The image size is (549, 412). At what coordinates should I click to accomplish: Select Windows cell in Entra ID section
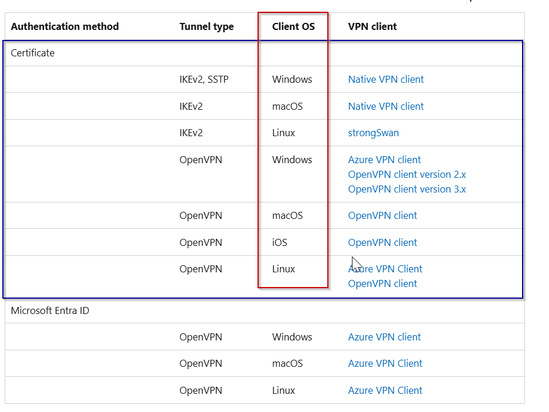tap(292, 337)
